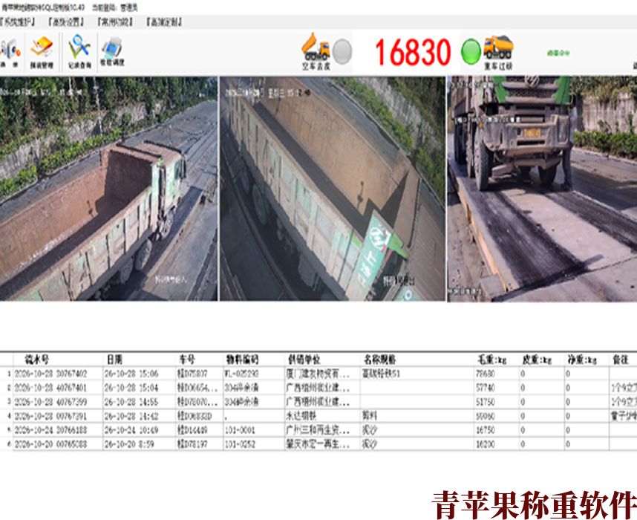Select the row dated 26-10-24 10:49
This screenshot has height=520, width=637.
(x=318, y=430)
